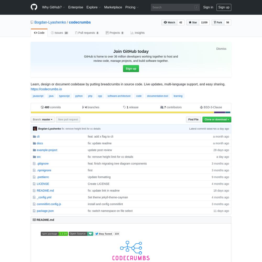Click the commits history clock icon
The image size is (262, 262).
tap(42, 107)
